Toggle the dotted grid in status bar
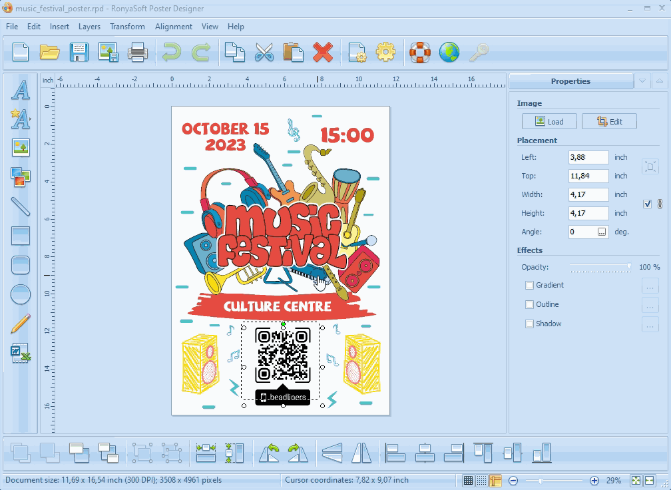Image resolution: width=671 pixels, height=490 pixels. (x=481, y=480)
